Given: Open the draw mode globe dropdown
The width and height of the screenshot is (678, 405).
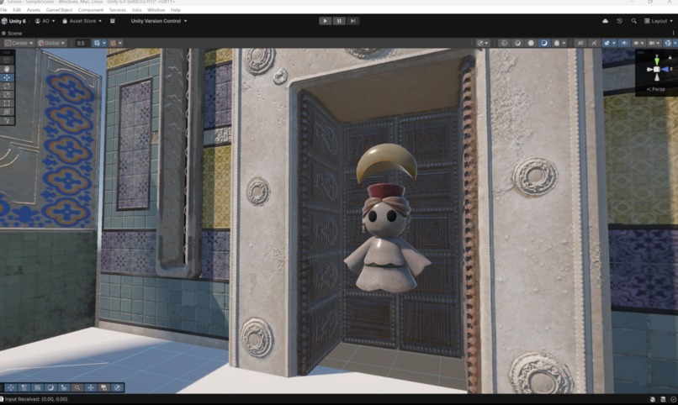Looking at the screenshot, I should click(x=483, y=43).
